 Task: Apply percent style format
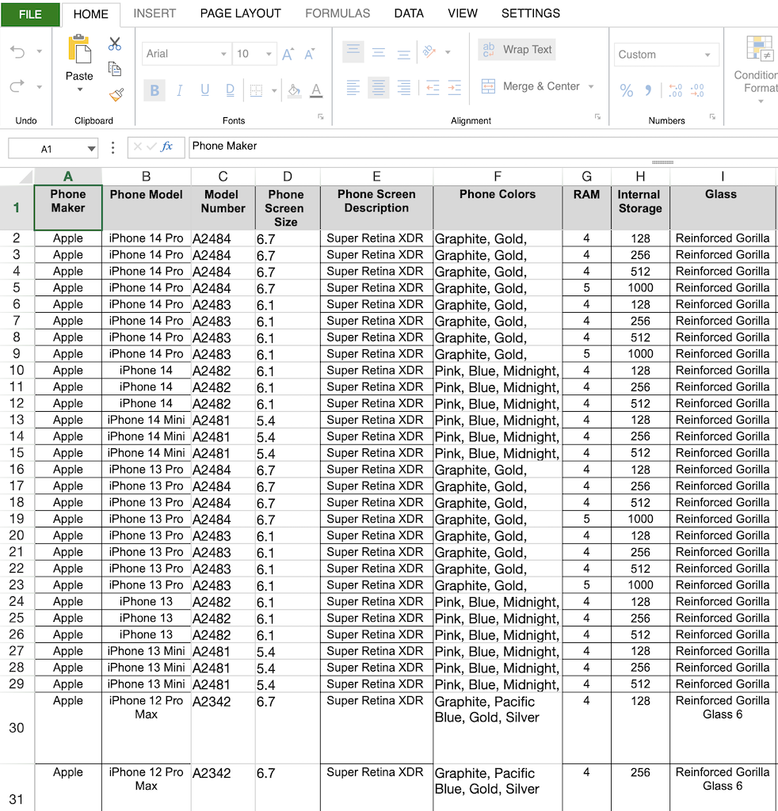627,90
